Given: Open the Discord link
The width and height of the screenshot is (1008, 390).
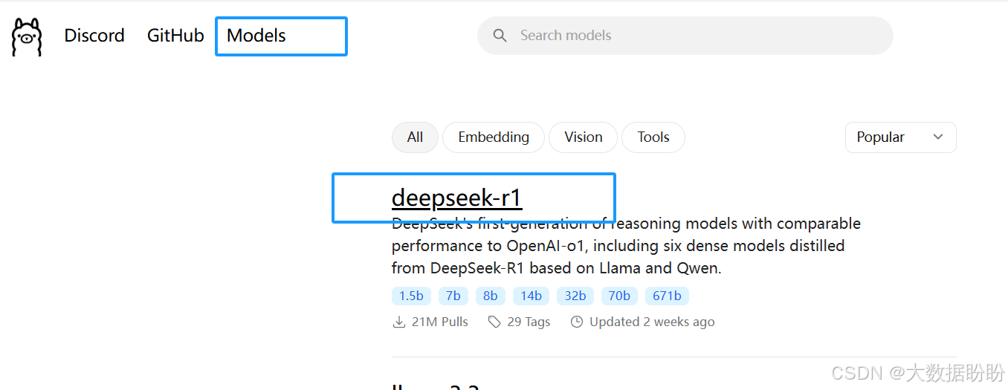Looking at the screenshot, I should [x=94, y=36].
